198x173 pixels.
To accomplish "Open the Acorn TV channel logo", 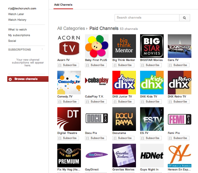I will pyautogui.click(x=69, y=46).
